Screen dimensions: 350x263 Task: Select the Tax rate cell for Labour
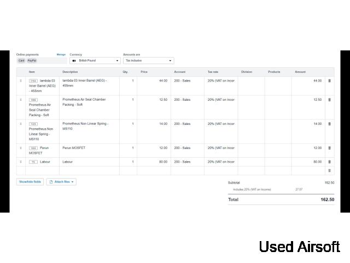click(x=221, y=162)
